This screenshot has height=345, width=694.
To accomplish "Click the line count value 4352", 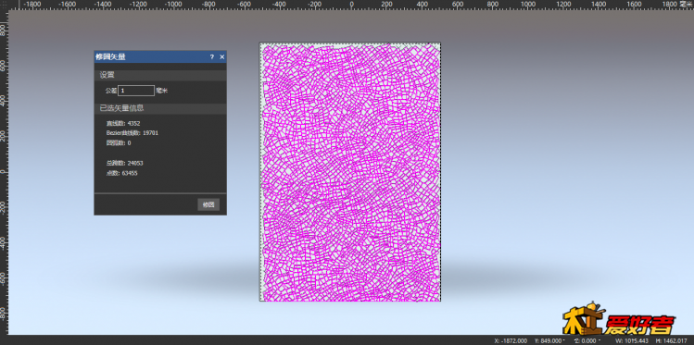I will point(133,123).
